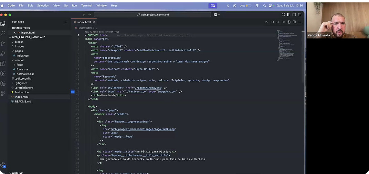This screenshot has height=174, width=369.
Task: Open the Extensions view
Action: tap(3, 63)
